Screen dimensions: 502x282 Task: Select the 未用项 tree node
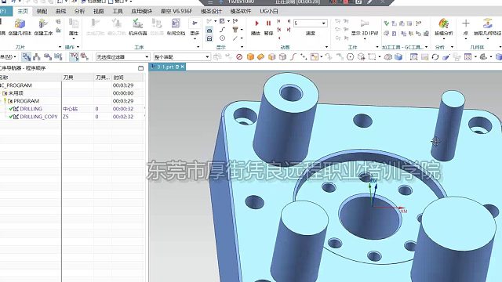point(16,93)
